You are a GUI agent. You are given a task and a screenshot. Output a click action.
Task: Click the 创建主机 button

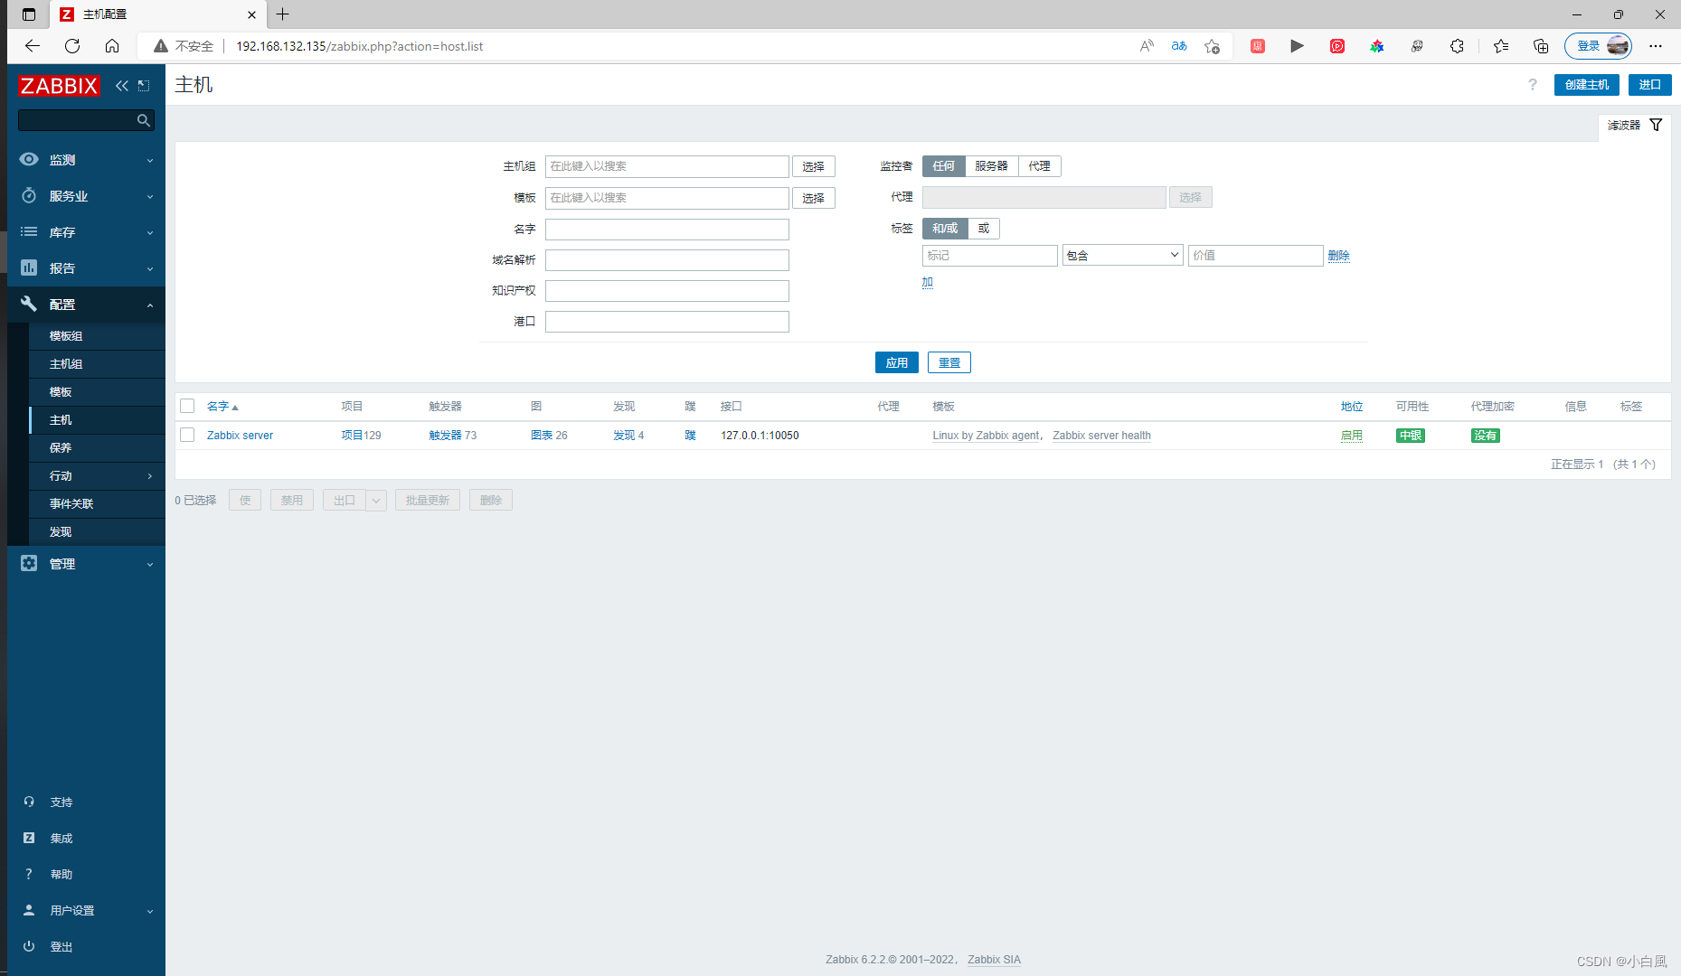tap(1587, 85)
